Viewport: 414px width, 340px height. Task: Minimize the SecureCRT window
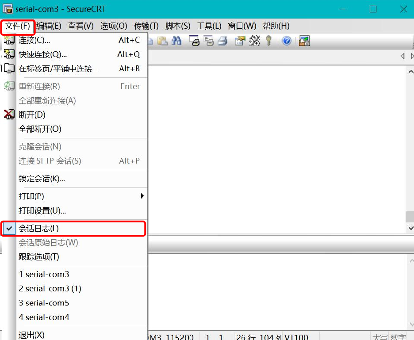coord(343,9)
